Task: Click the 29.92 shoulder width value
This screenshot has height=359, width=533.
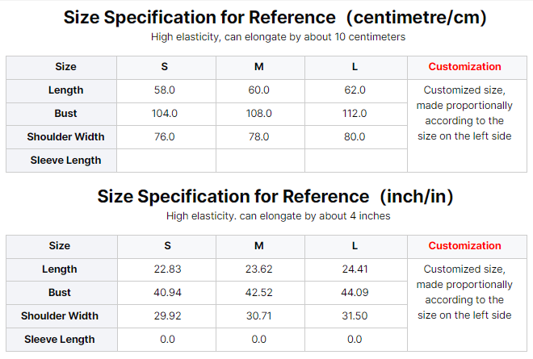Action: coord(167,316)
